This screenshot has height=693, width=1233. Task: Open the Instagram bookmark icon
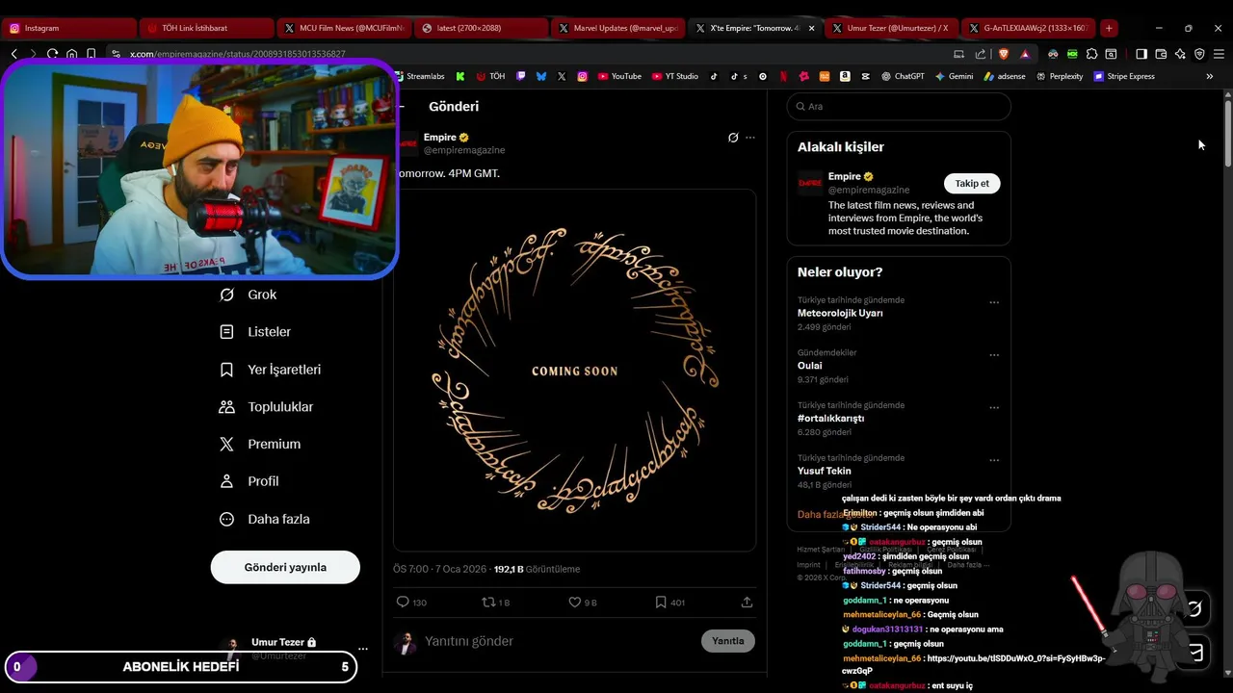click(582, 76)
